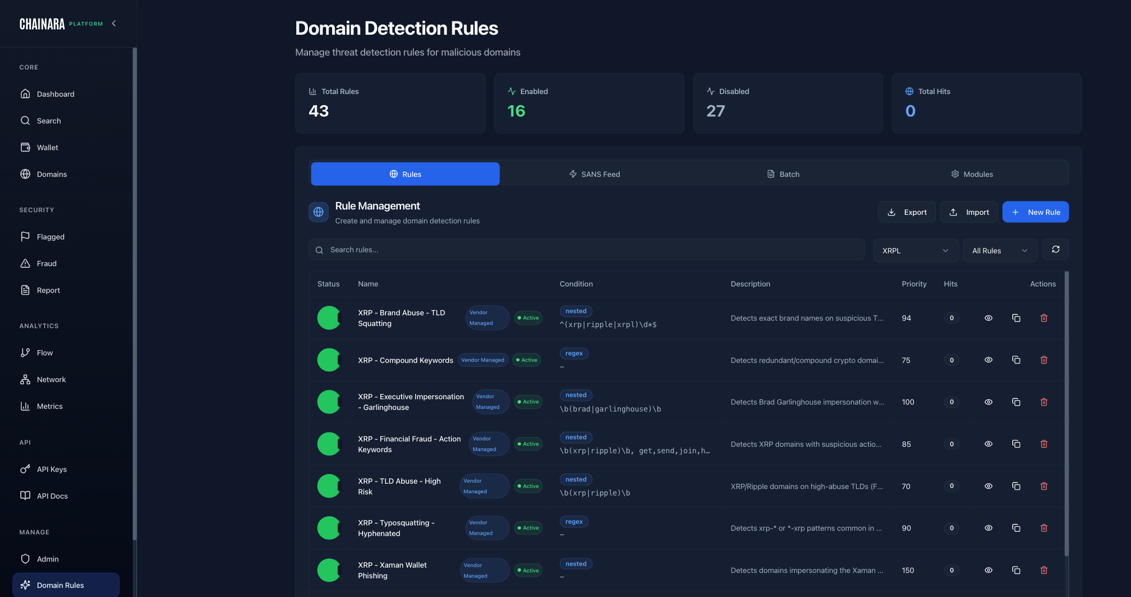View the XRP - Brand Abuse rule details
The width and height of the screenshot is (1131, 597).
click(988, 318)
